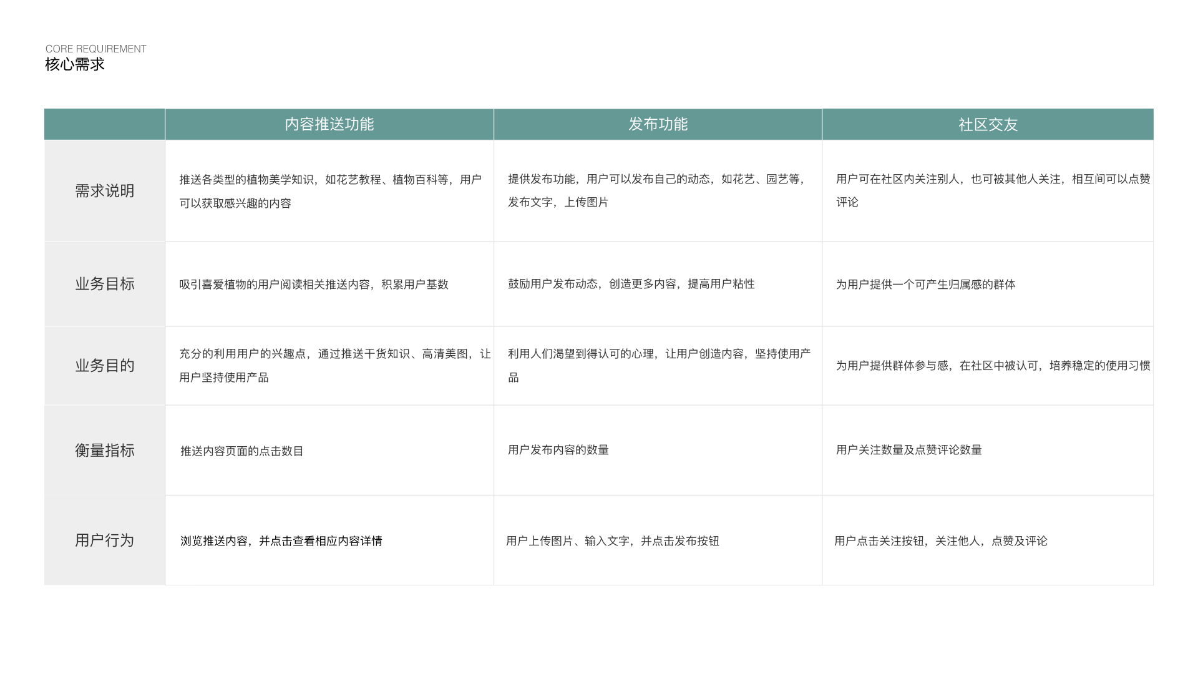Click cell starting '为用户提供群体参与感'
This screenshot has height=674, width=1198.
pyautogui.click(x=988, y=366)
